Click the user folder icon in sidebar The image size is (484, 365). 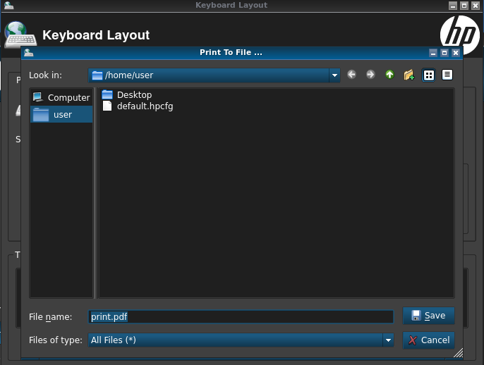pos(41,114)
